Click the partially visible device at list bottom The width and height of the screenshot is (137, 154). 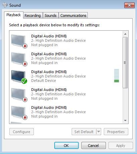point(16,123)
